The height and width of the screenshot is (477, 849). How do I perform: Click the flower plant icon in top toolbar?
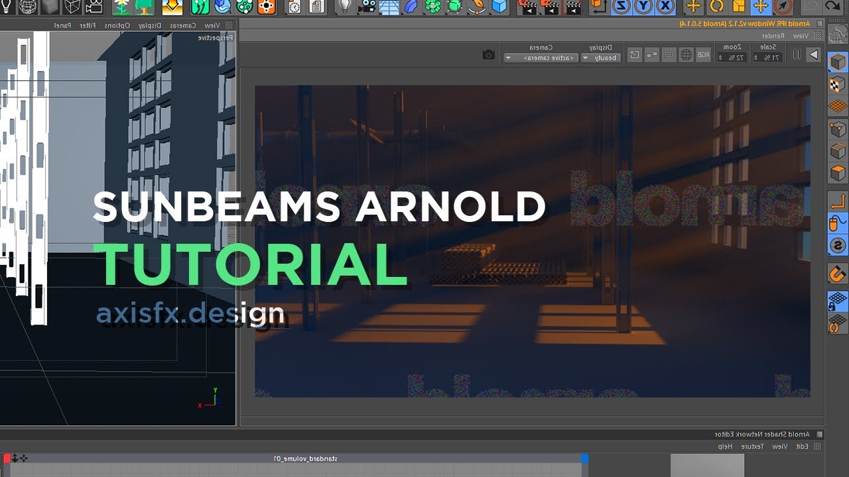[121, 7]
